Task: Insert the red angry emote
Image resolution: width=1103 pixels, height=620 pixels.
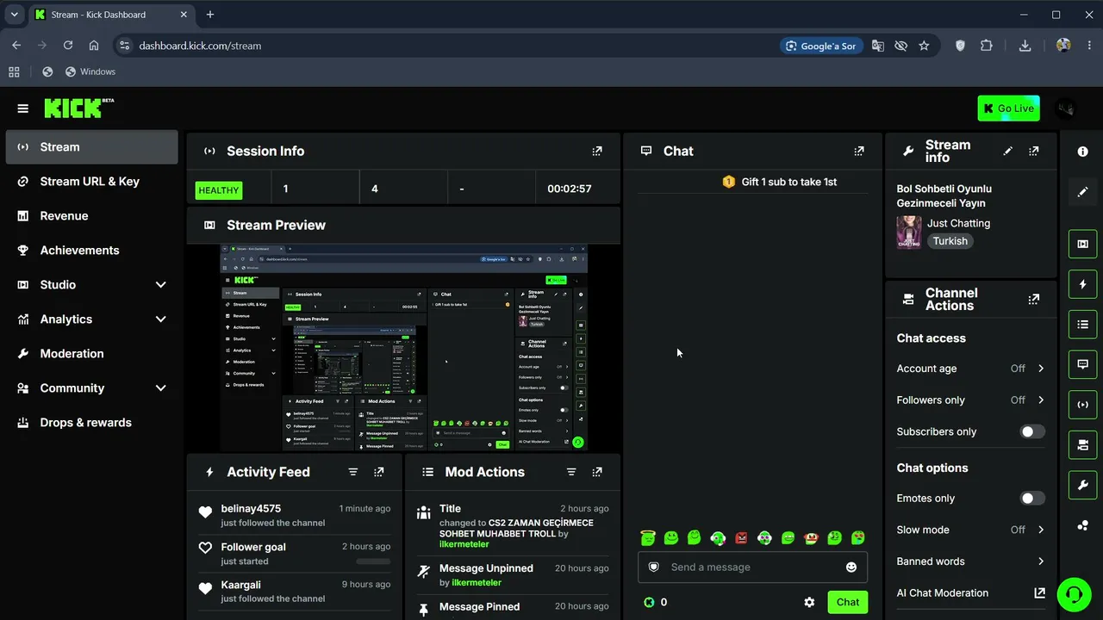Action: pyautogui.click(x=742, y=538)
